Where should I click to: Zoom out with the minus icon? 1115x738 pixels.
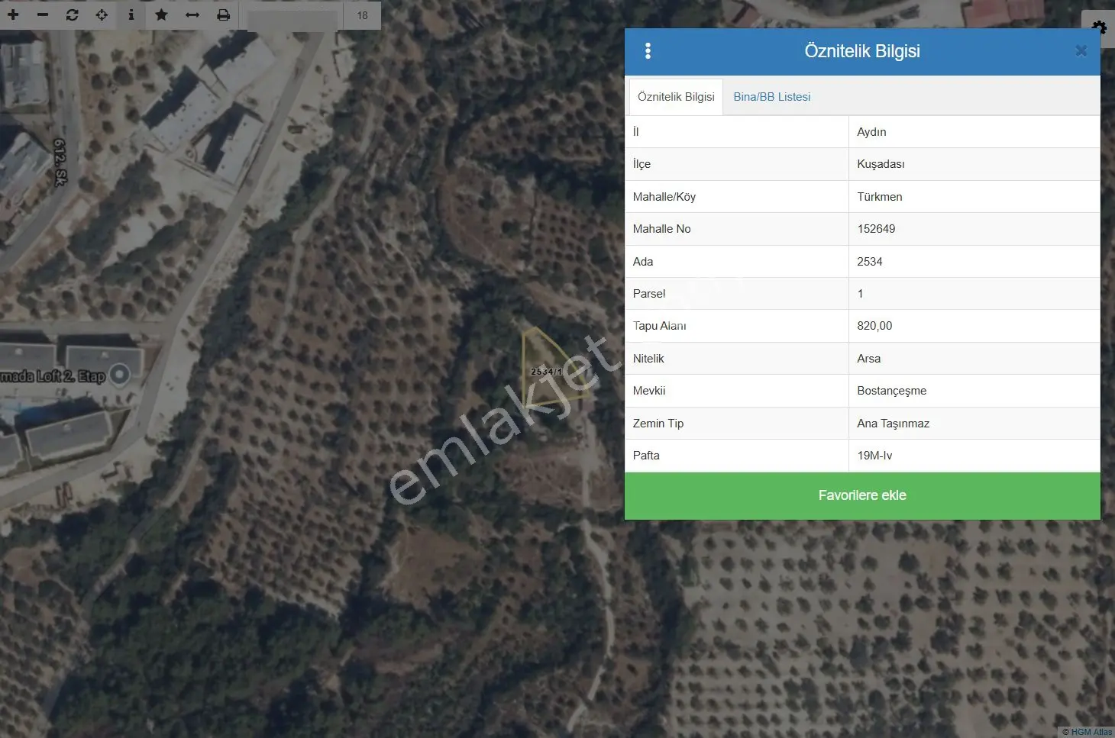pyautogui.click(x=43, y=15)
